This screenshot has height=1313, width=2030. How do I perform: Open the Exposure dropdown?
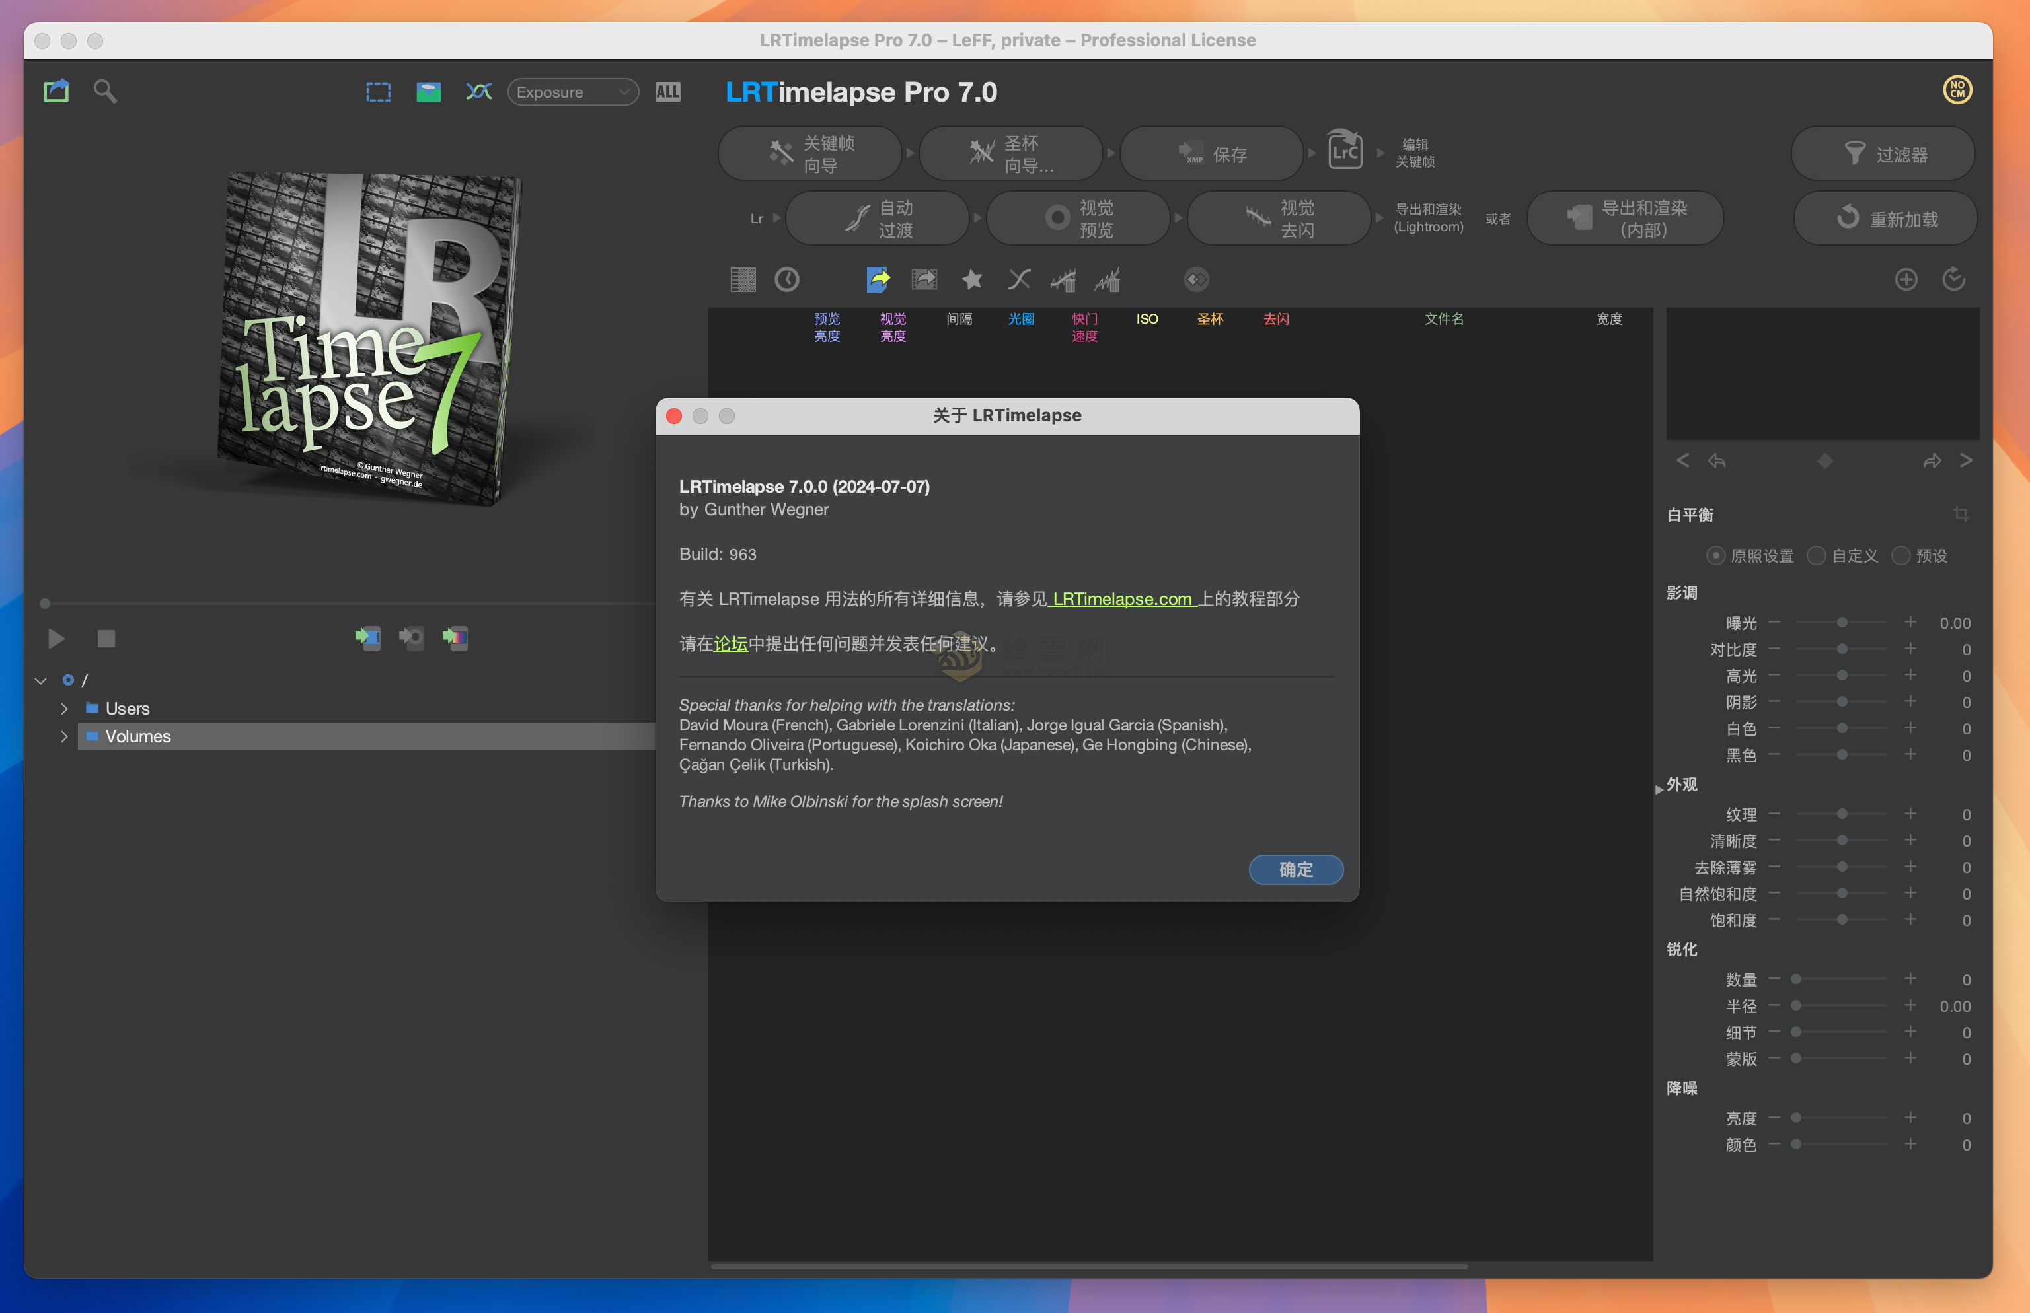click(x=573, y=92)
